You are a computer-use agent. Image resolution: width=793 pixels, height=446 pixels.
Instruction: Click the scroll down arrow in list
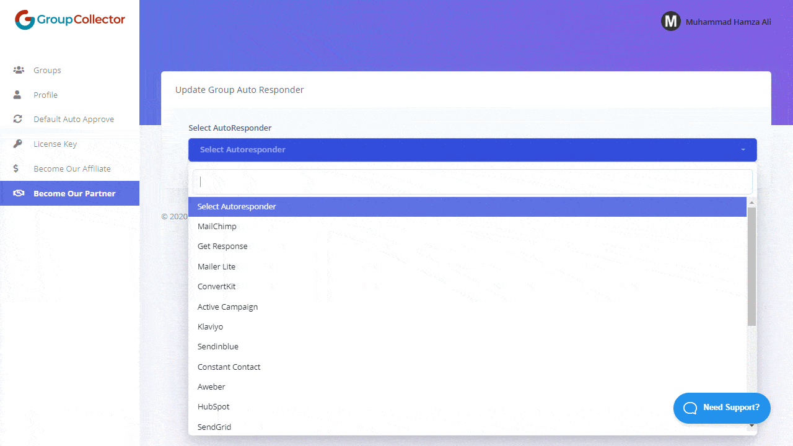[x=751, y=425]
